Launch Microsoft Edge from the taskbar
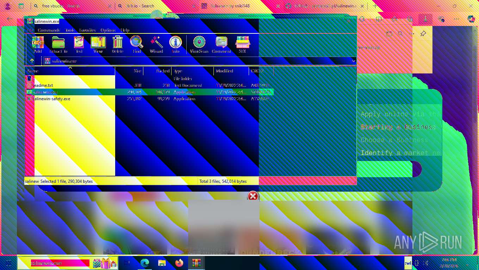Image resolution: width=479 pixels, height=270 pixels. click(x=144, y=263)
